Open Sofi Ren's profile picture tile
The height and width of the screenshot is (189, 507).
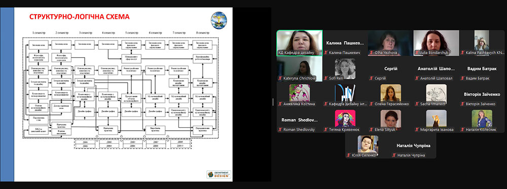click(345, 69)
